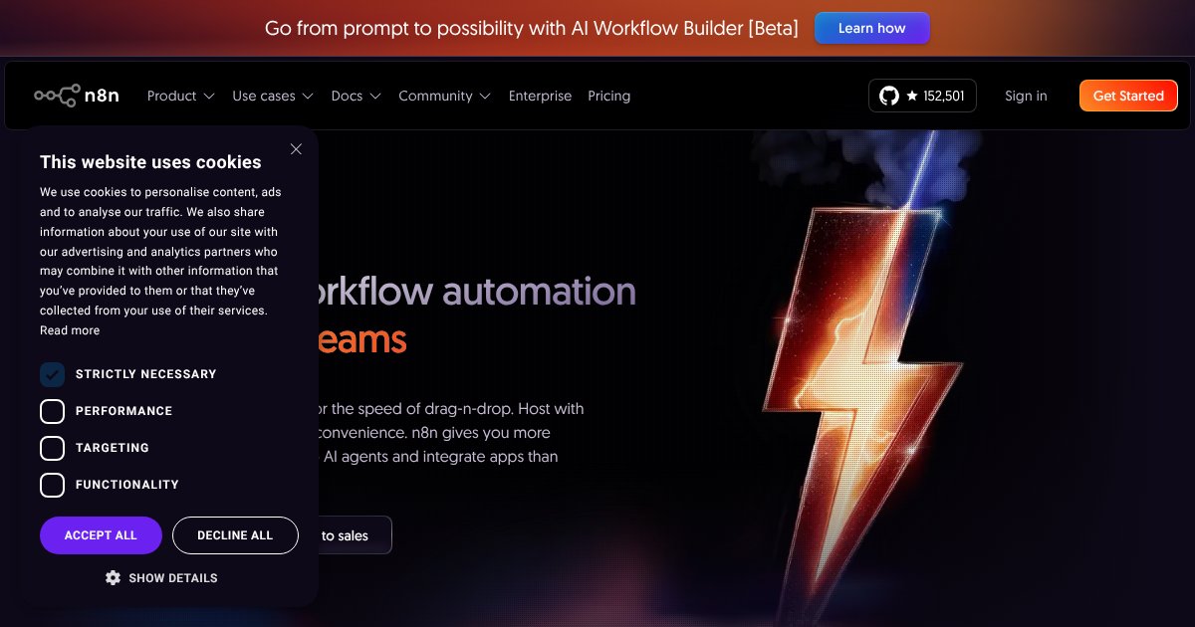Click the gear icon beside Show Details
1195x627 pixels.
(x=113, y=578)
